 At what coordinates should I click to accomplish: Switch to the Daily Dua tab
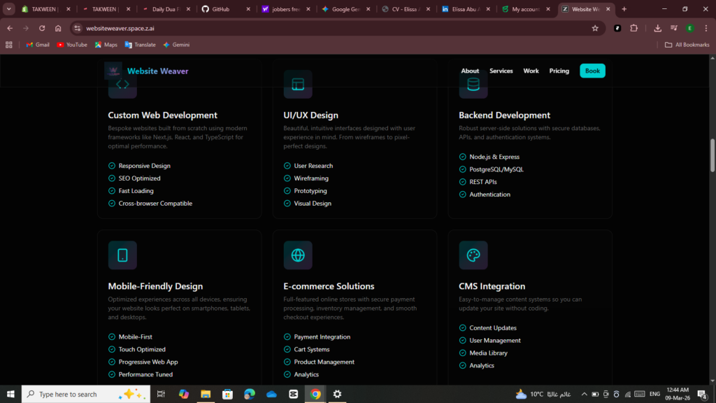click(x=166, y=9)
